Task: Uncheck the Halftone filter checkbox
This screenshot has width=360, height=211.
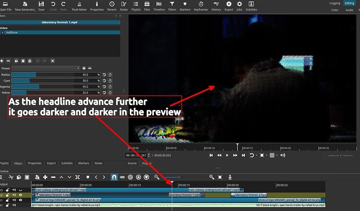Action: 2,32
